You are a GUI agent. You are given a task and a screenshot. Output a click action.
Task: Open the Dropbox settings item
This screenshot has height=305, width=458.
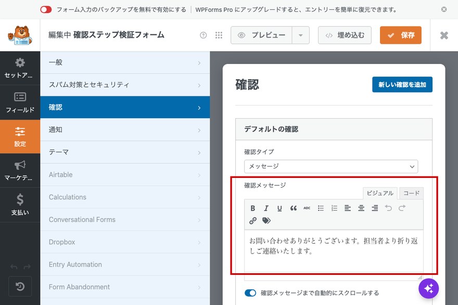125,242
